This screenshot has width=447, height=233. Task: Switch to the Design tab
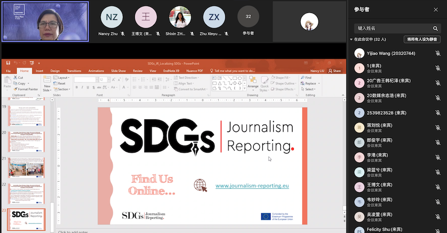pos(55,71)
